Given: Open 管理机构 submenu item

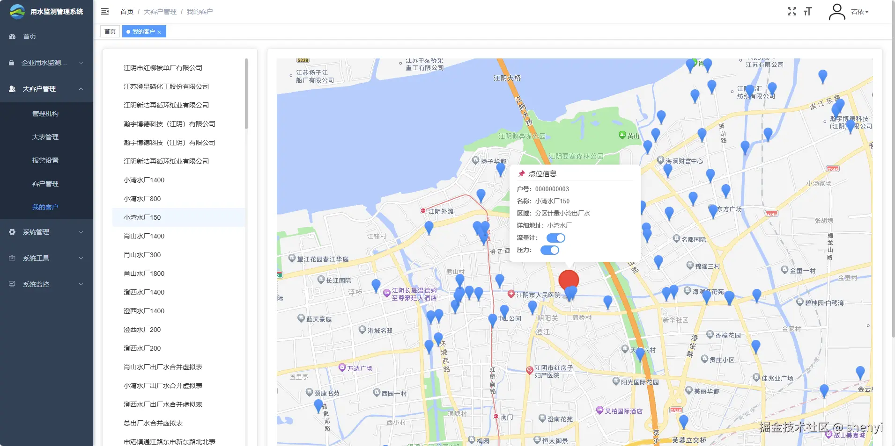Looking at the screenshot, I should [46, 114].
